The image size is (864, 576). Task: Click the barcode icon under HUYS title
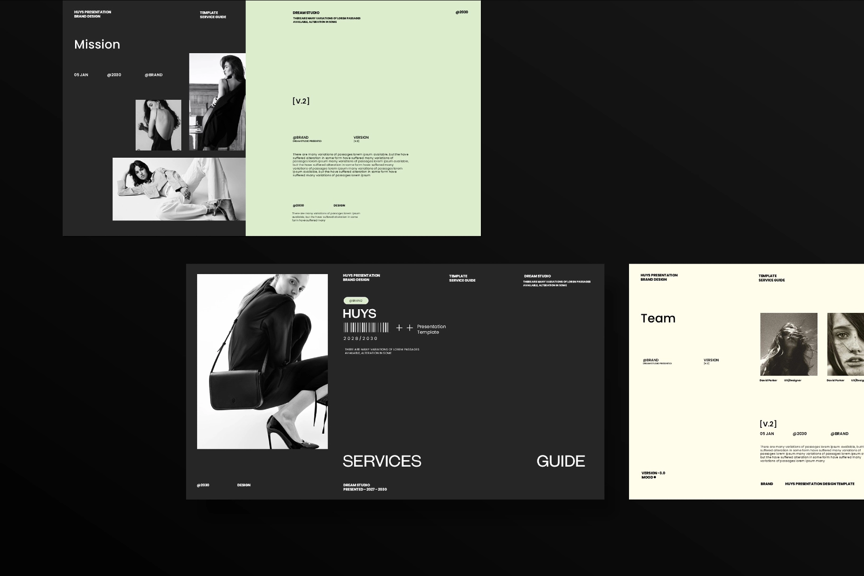point(366,327)
